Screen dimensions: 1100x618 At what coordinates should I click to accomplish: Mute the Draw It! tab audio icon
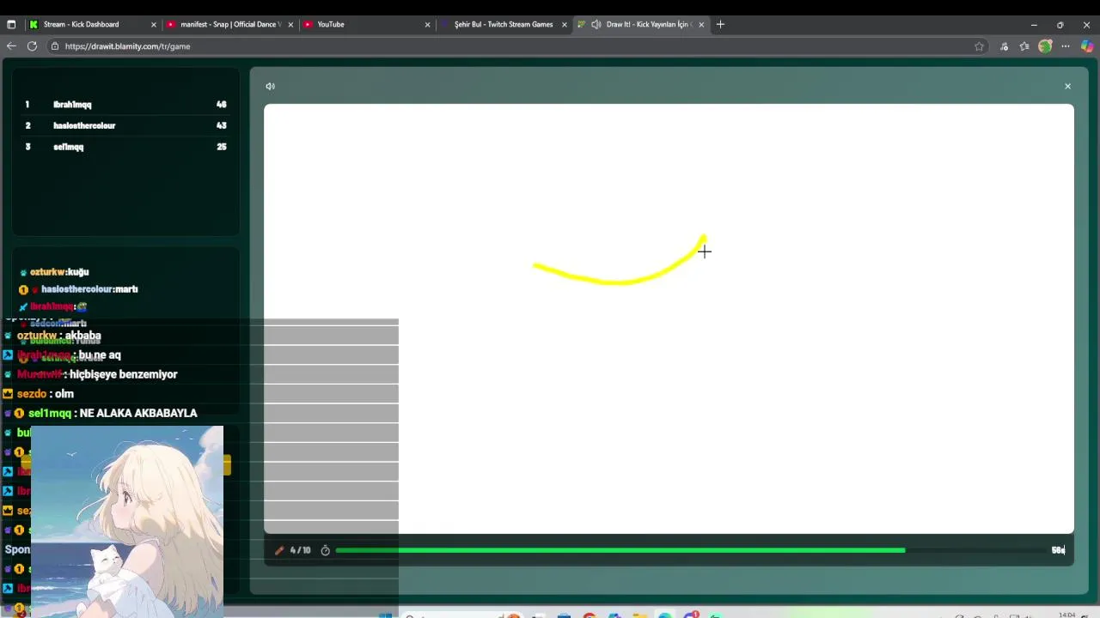click(x=596, y=24)
